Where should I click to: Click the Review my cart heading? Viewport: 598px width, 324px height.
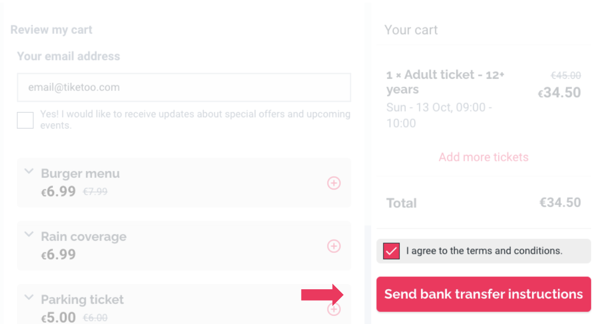click(52, 30)
